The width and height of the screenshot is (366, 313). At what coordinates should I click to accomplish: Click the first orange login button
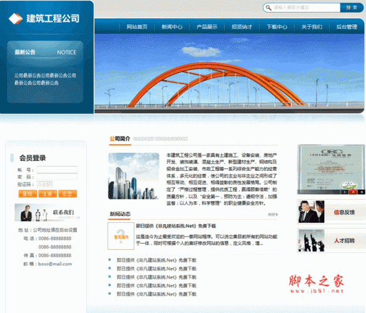tap(28, 193)
